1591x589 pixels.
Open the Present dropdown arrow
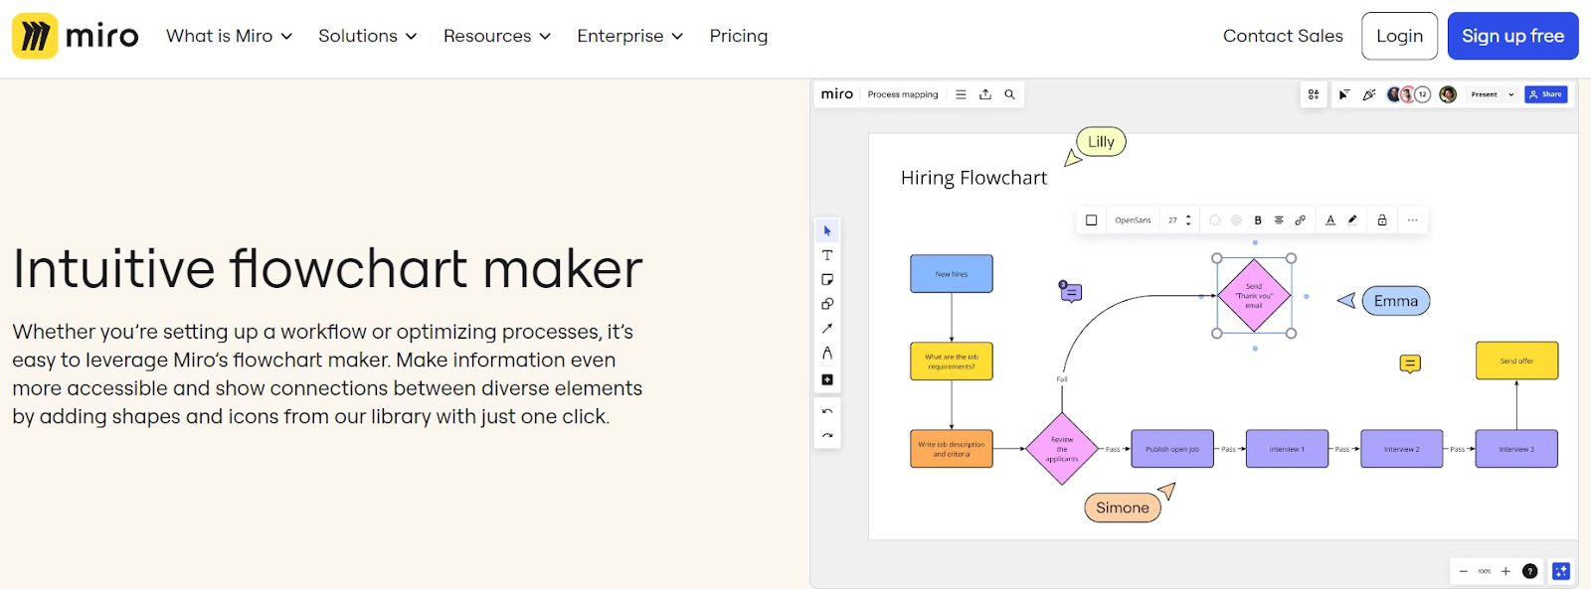(1511, 94)
